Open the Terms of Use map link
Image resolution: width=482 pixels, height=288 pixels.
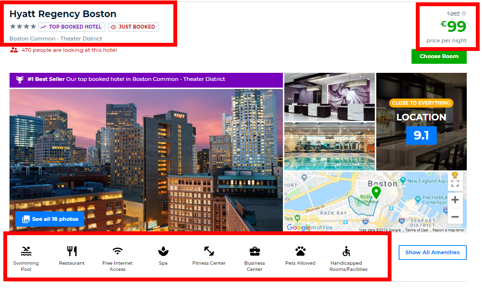pyautogui.click(x=416, y=230)
